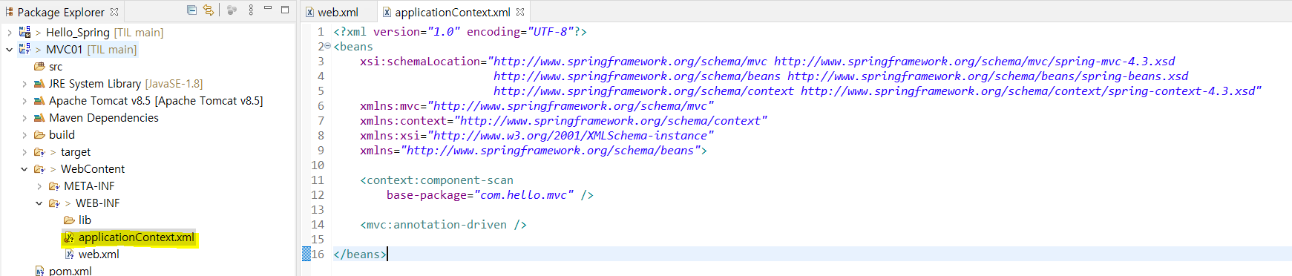Screen dimensions: 1292x276
Task: Select web.xml under WEB-INF
Action: pyautogui.click(x=99, y=254)
